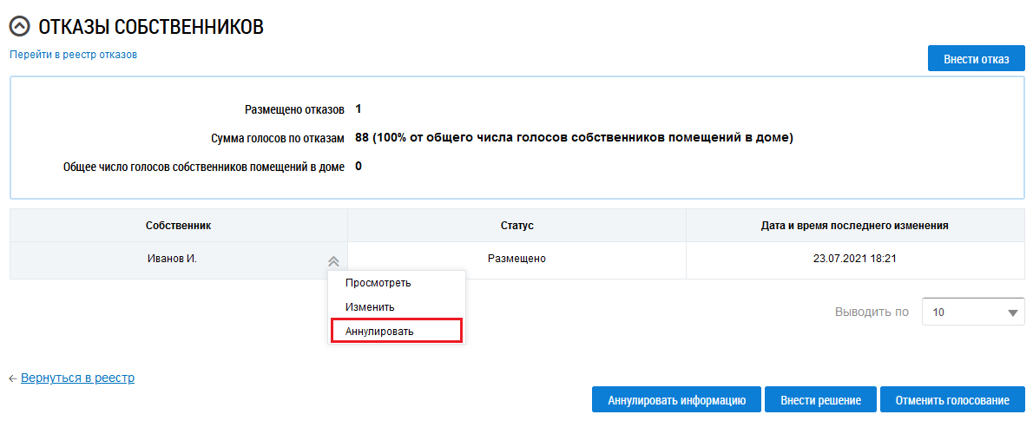Click the 'ОТКАЗЫ СОБСТВЕННИКОВ' section heading text

151,28
